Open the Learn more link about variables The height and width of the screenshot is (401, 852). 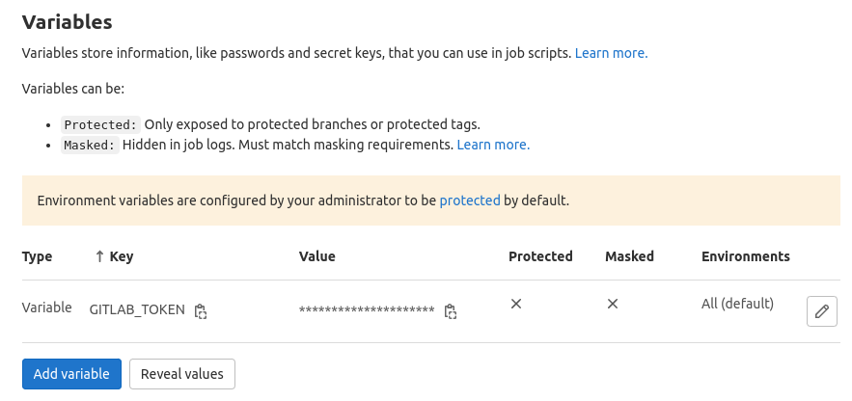coord(612,53)
